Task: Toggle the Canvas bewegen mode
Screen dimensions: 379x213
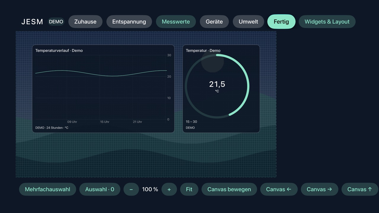Action: (x=229, y=189)
